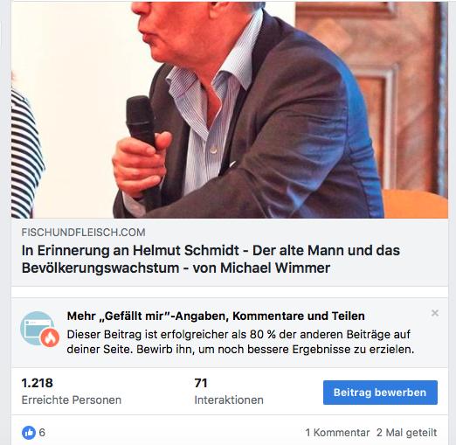This screenshot has height=445, width=456.
Task: Click the von Michael Wimmer headline line
Action: tap(176, 268)
